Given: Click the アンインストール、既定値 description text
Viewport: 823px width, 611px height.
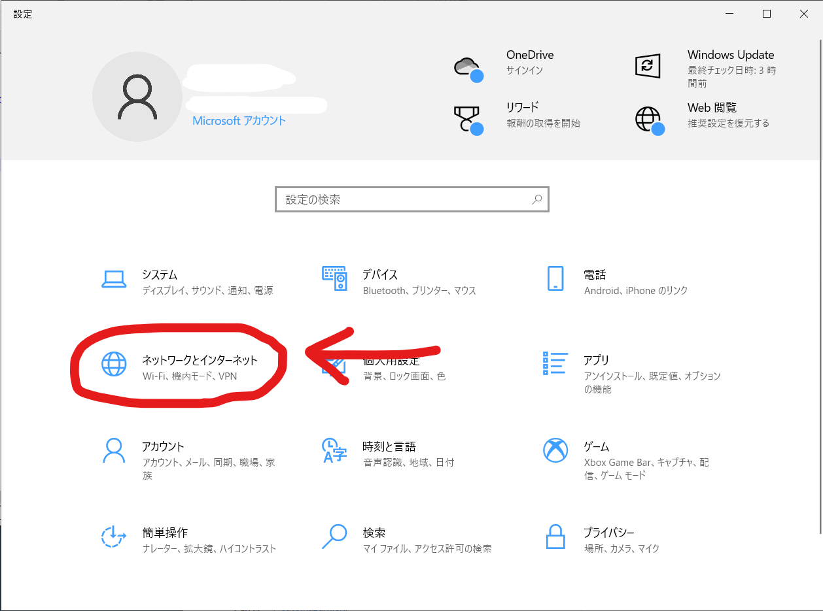Looking at the screenshot, I should (x=652, y=383).
